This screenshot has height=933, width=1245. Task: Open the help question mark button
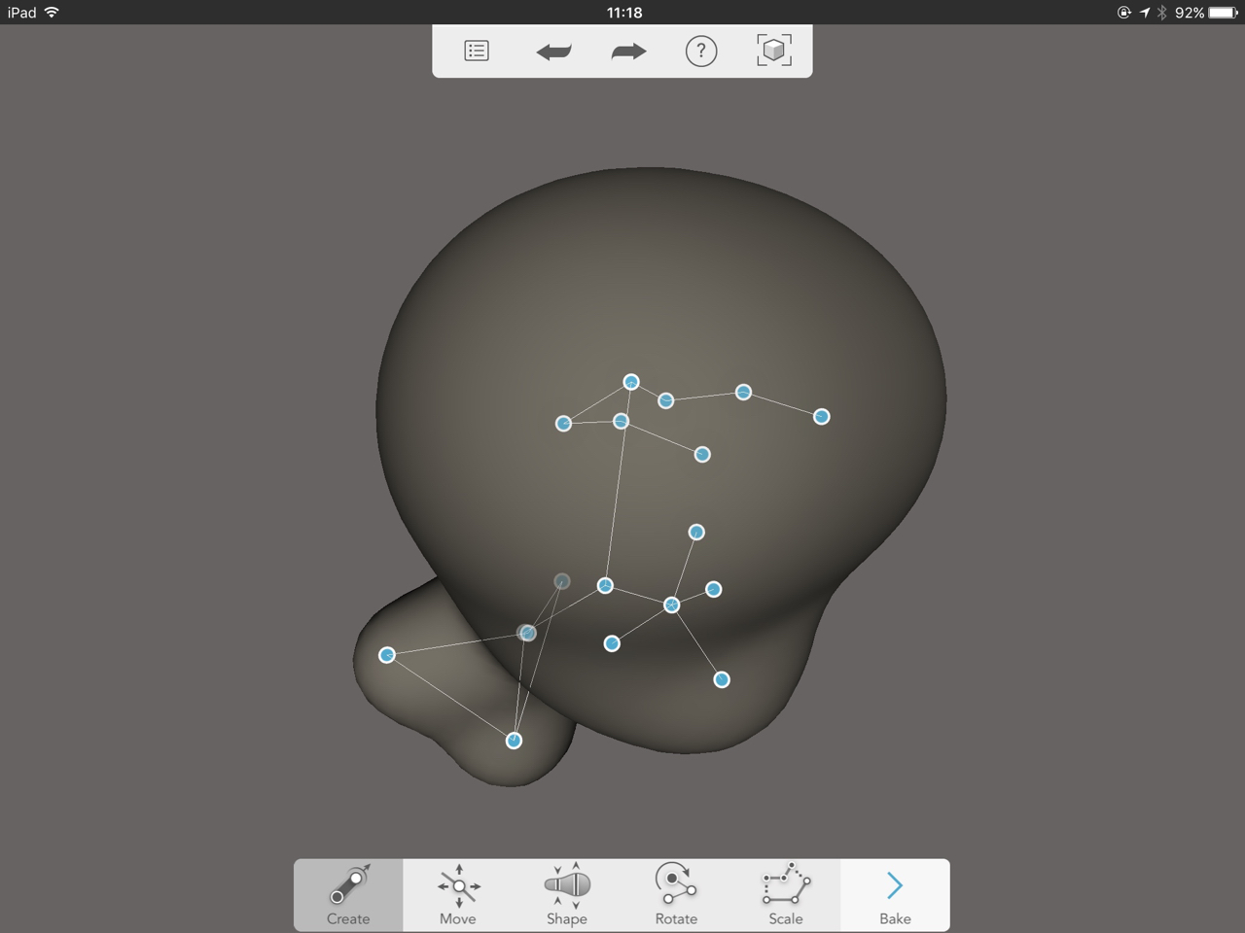pos(700,51)
